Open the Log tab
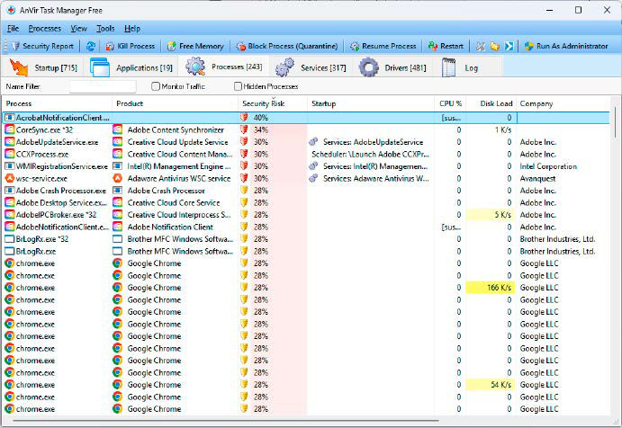The height and width of the screenshot is (428, 622). pyautogui.click(x=460, y=67)
